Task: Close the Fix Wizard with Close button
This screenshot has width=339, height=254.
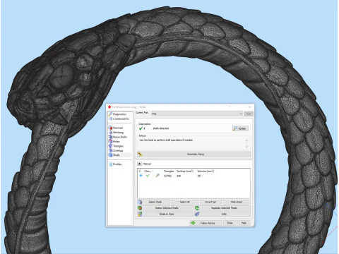Action: click(230, 223)
